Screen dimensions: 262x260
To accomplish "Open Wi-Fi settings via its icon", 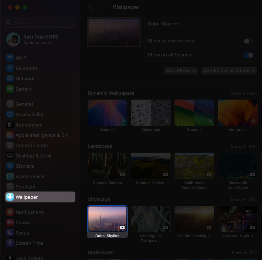I will pyautogui.click(x=10, y=58).
